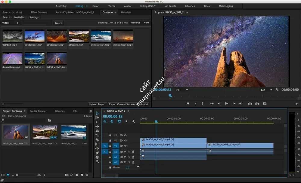The height and width of the screenshot is (183, 301).
Task: Enable voice-over record on A3
Action: click(133, 162)
